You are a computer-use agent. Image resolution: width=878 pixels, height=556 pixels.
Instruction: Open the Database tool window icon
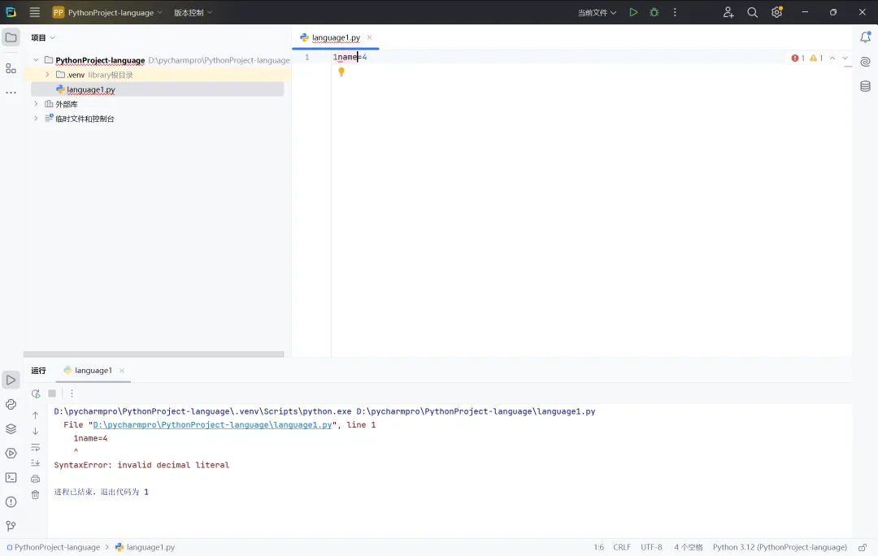point(865,86)
